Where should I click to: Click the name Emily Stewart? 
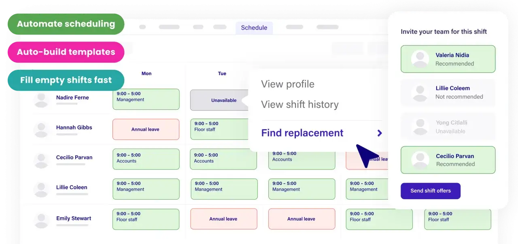click(x=74, y=218)
